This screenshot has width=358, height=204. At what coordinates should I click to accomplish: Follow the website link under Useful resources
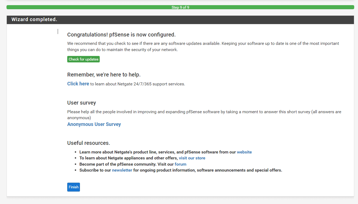click(x=244, y=152)
